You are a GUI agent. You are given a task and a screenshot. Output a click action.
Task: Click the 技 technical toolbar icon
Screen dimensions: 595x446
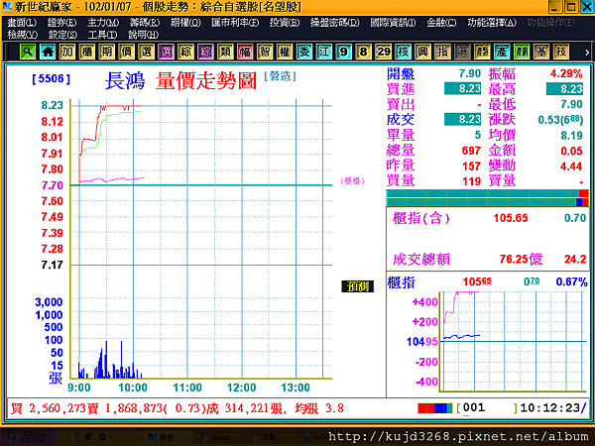561,52
